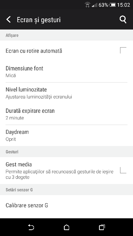
Task: Open Nivel luminozitate brightness setting
Action: pyautogui.click(x=66, y=93)
